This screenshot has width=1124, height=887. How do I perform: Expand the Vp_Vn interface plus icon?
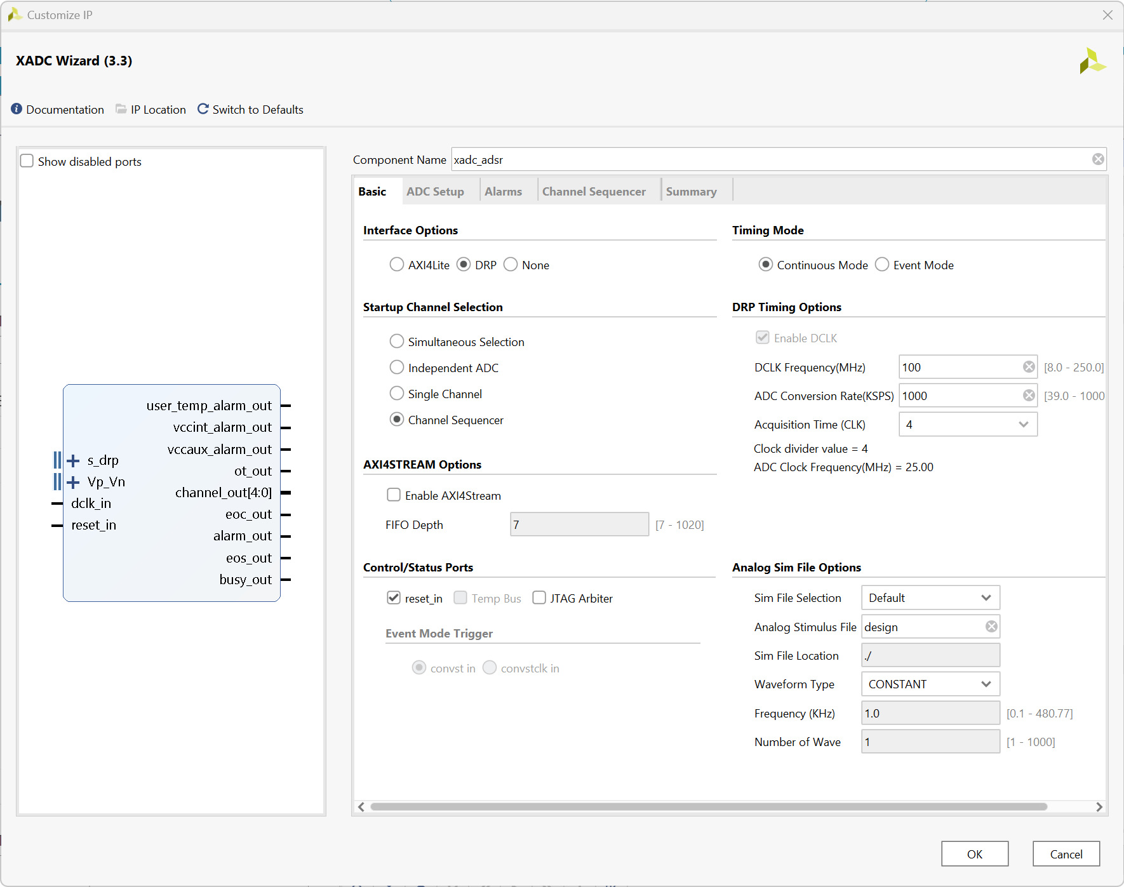click(x=74, y=482)
